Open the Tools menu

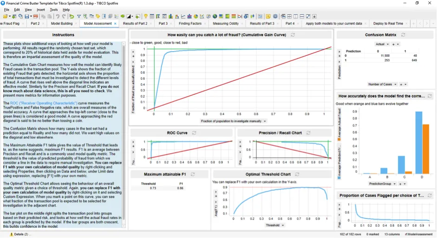coord(54,9)
